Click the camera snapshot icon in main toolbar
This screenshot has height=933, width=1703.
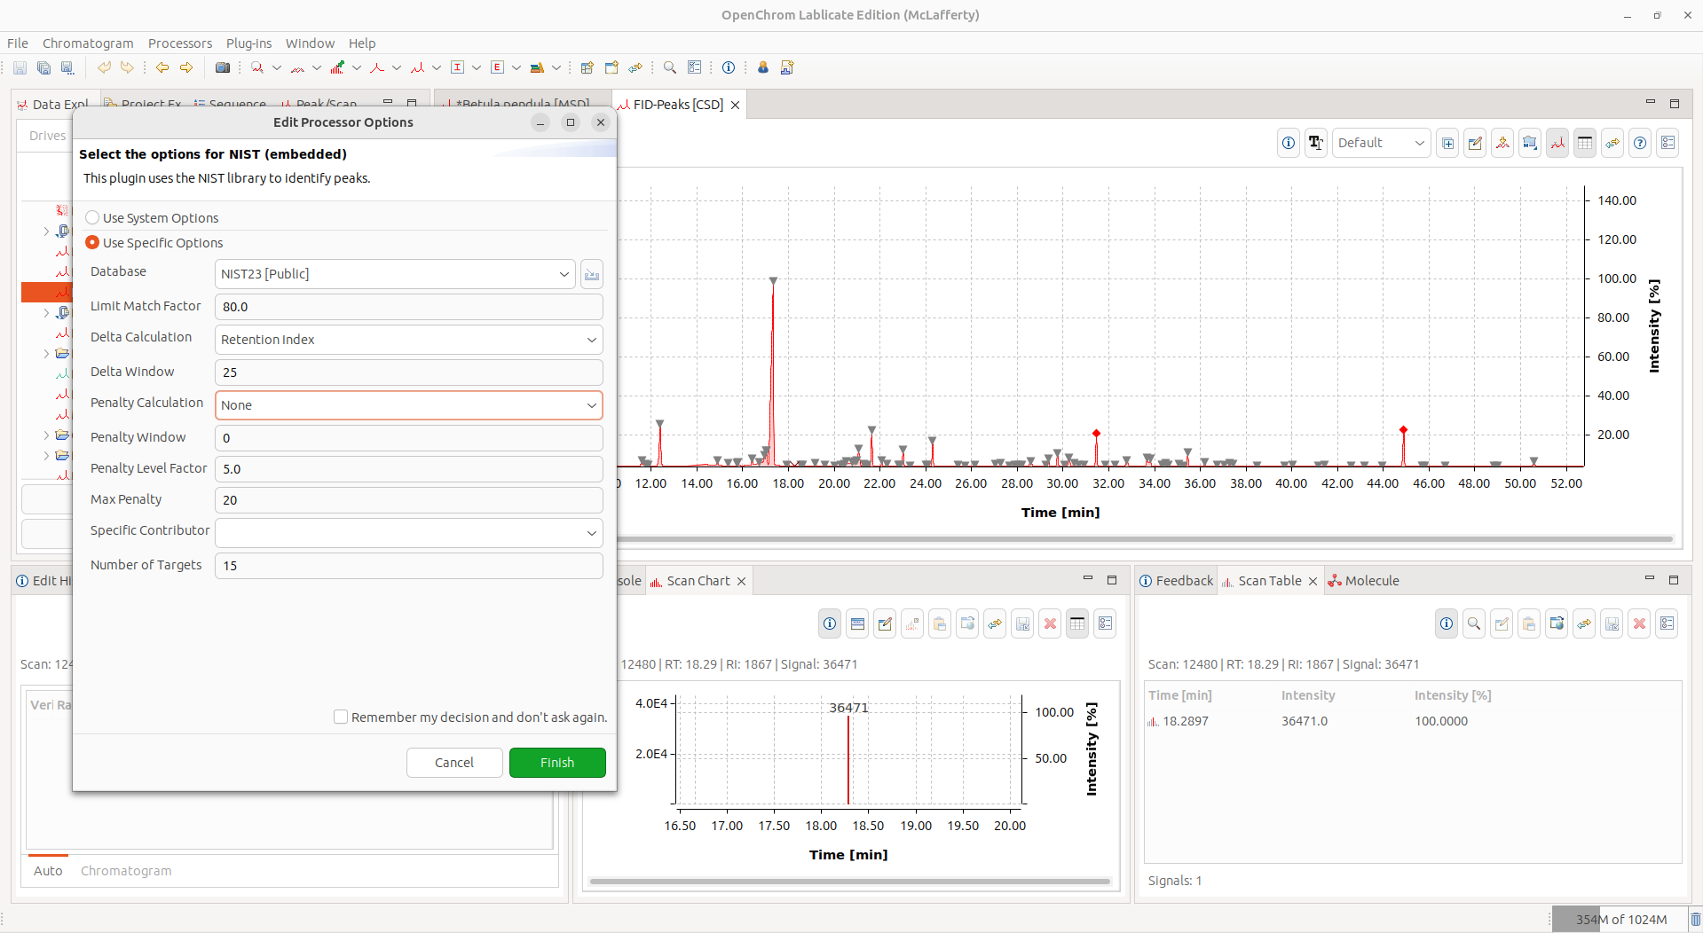[223, 67]
